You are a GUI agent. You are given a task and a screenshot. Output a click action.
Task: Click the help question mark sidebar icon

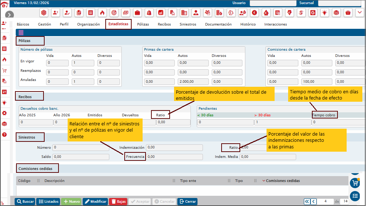[4, 135]
